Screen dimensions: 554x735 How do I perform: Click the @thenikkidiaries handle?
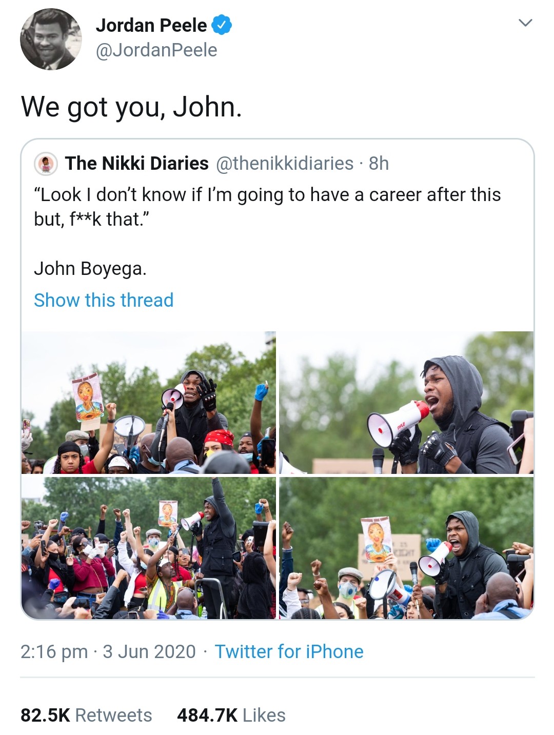click(285, 163)
